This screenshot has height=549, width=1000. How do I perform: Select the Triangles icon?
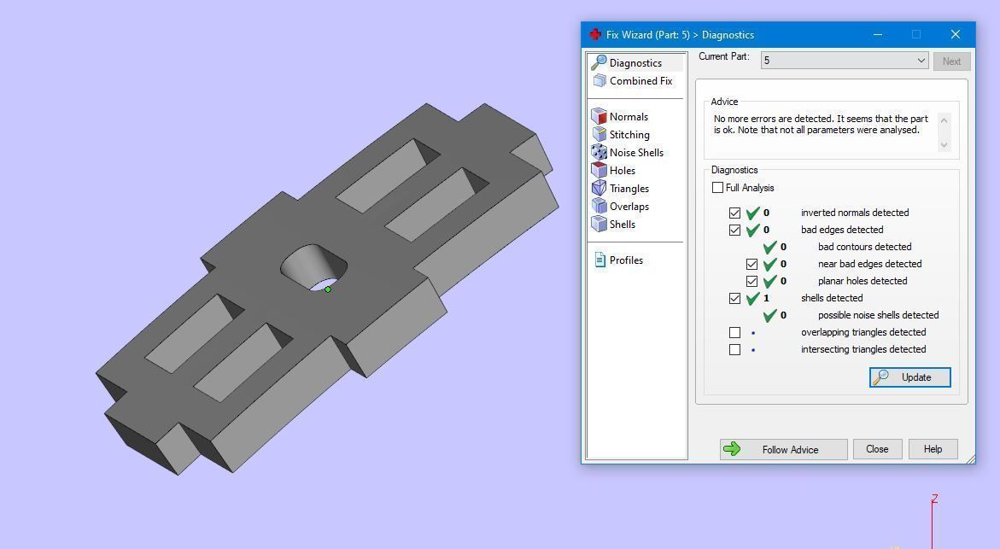coord(599,188)
